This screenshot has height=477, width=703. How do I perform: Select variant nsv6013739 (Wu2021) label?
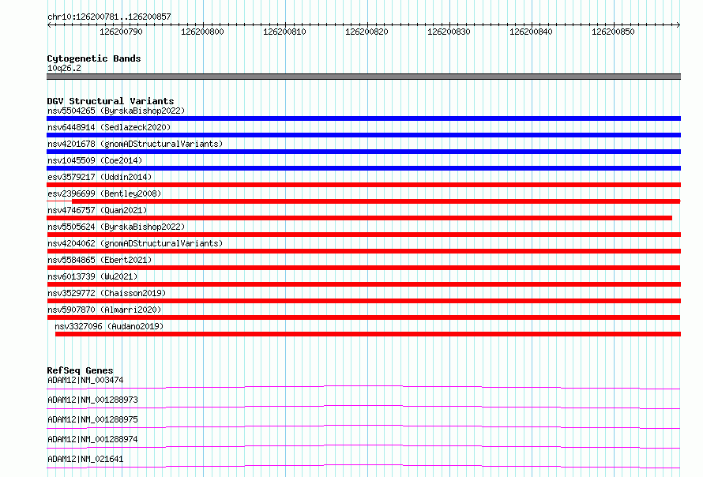92,276
